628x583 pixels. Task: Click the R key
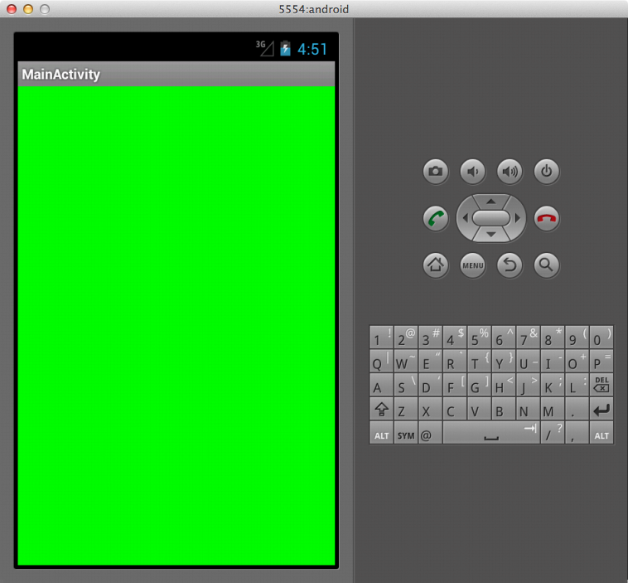[455, 361]
